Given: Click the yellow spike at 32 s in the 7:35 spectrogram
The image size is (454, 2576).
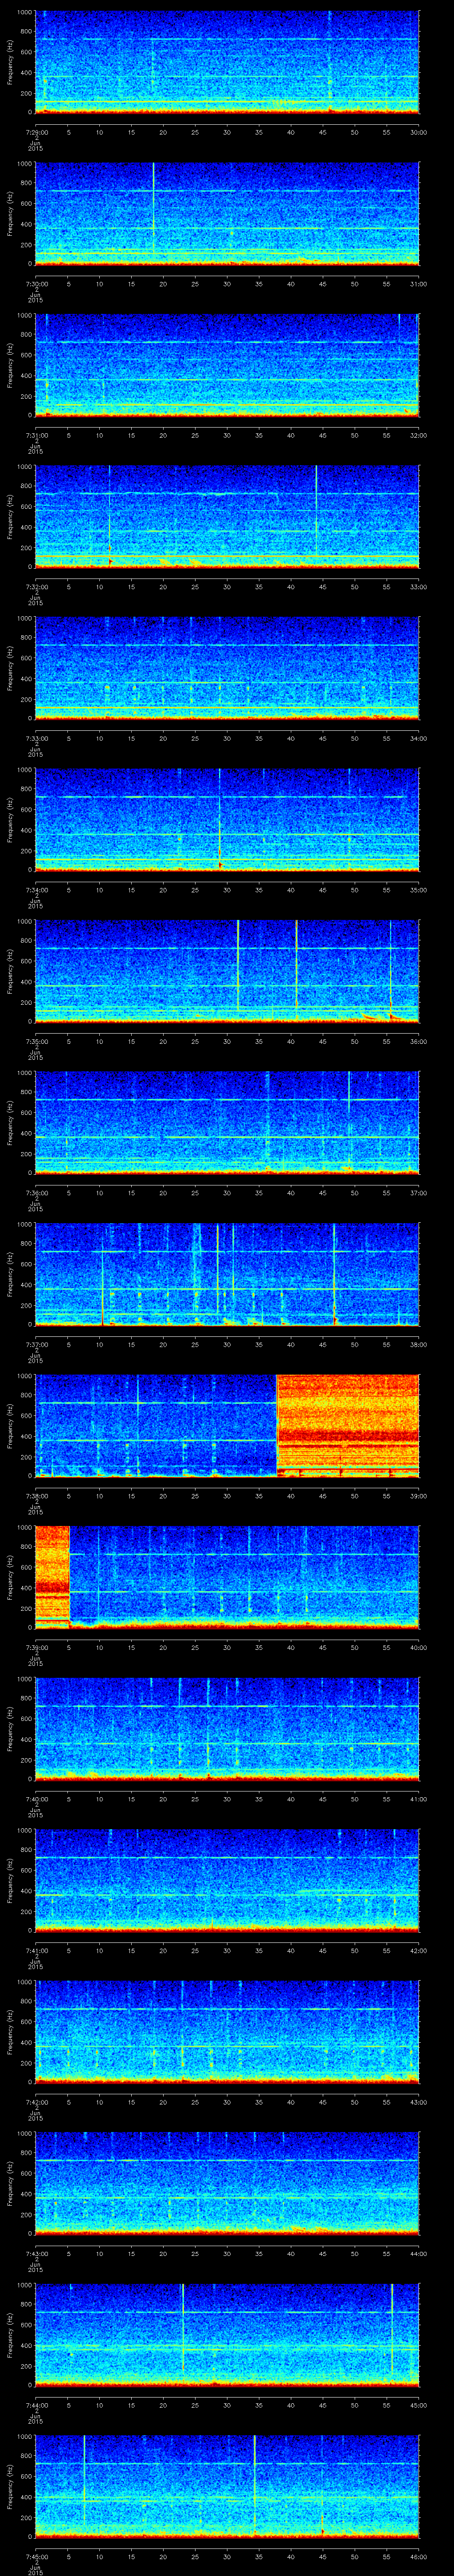Looking at the screenshot, I should coord(239,969).
